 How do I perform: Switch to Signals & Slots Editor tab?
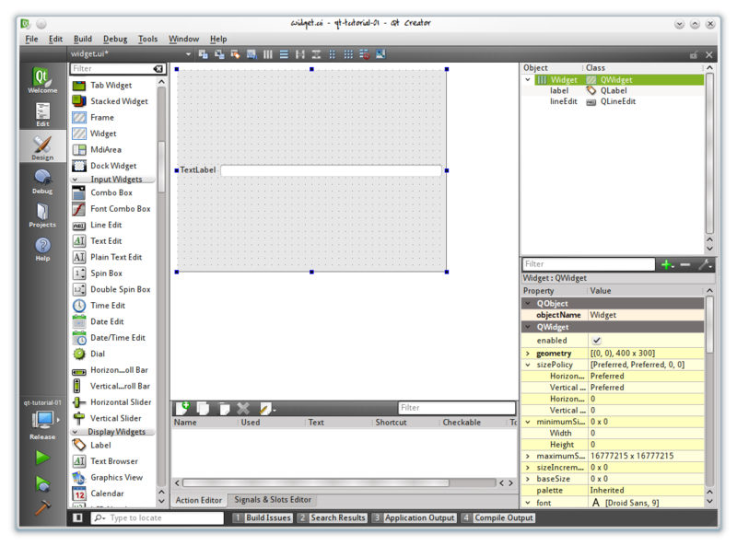pyautogui.click(x=272, y=500)
